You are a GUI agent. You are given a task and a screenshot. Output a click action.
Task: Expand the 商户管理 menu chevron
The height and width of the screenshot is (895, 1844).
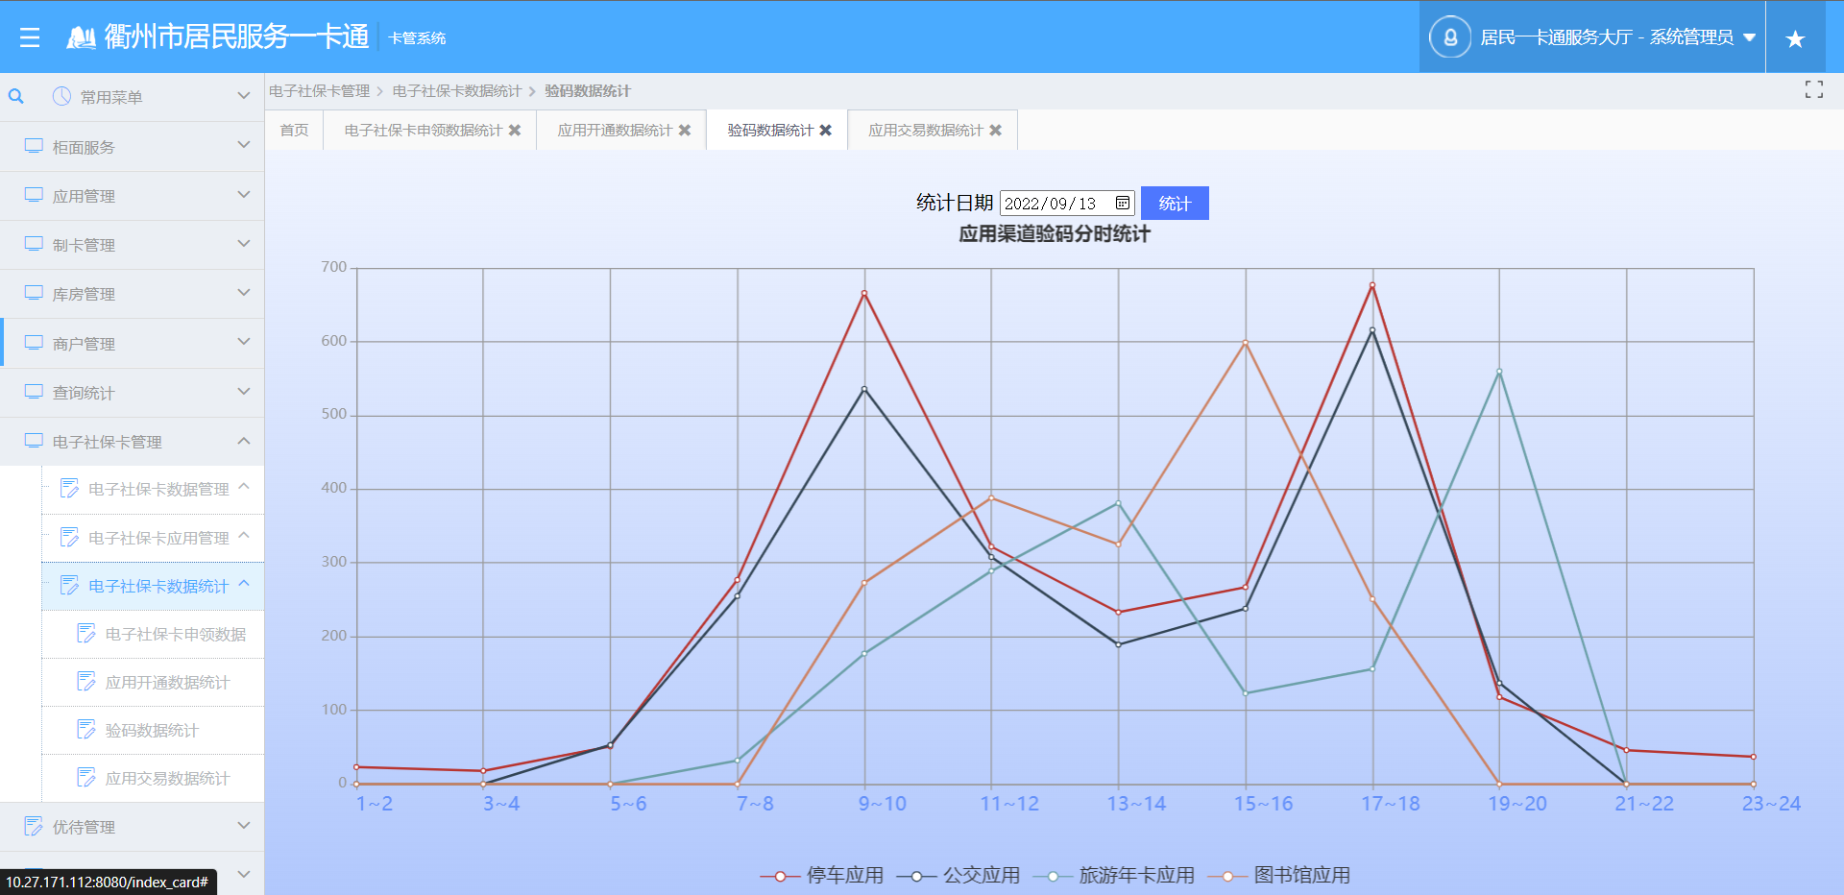tap(244, 342)
